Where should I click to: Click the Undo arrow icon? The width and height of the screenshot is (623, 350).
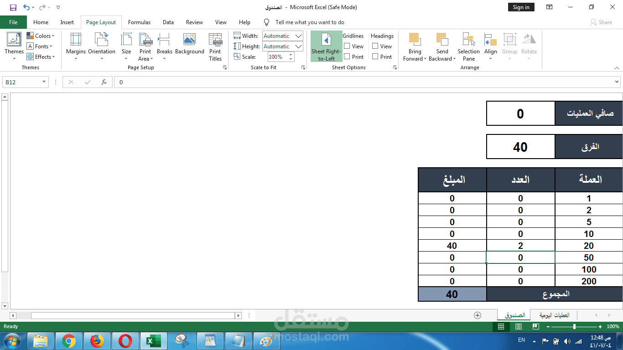click(x=26, y=7)
